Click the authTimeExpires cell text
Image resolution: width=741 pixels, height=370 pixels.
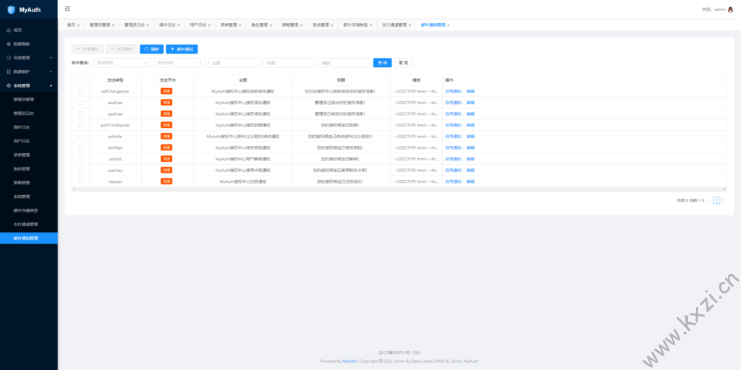115,125
